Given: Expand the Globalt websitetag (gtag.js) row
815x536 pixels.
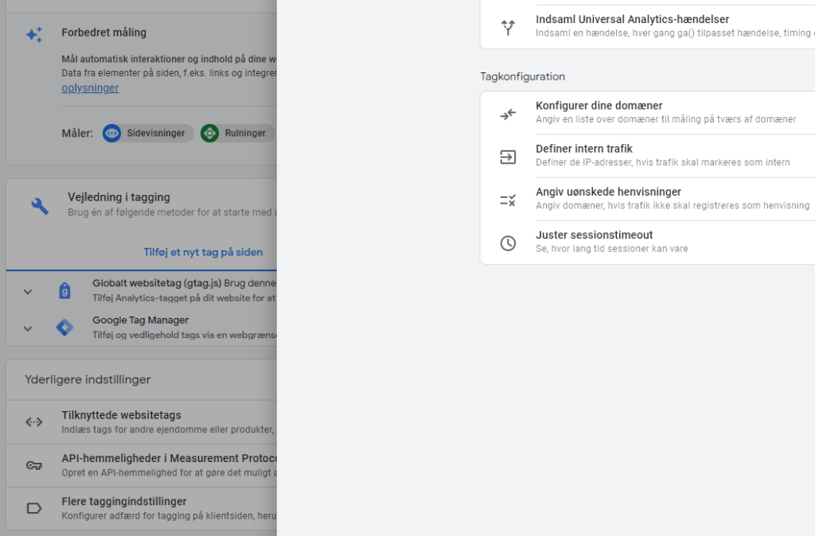Looking at the screenshot, I should (28, 291).
